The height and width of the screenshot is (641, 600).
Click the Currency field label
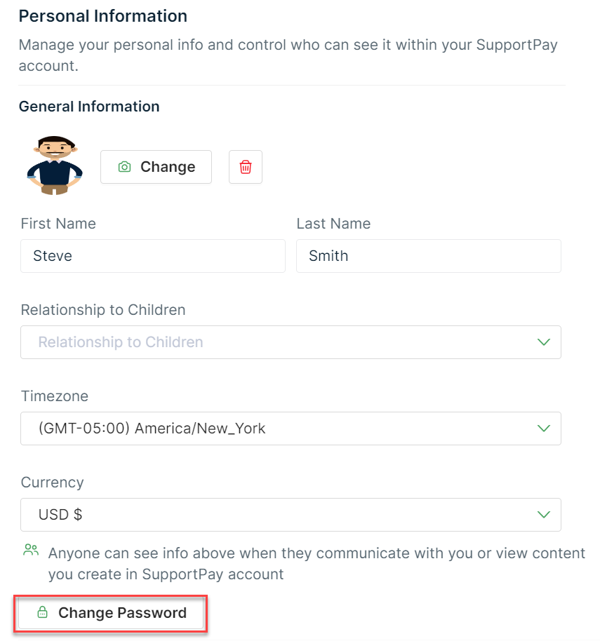(x=52, y=483)
